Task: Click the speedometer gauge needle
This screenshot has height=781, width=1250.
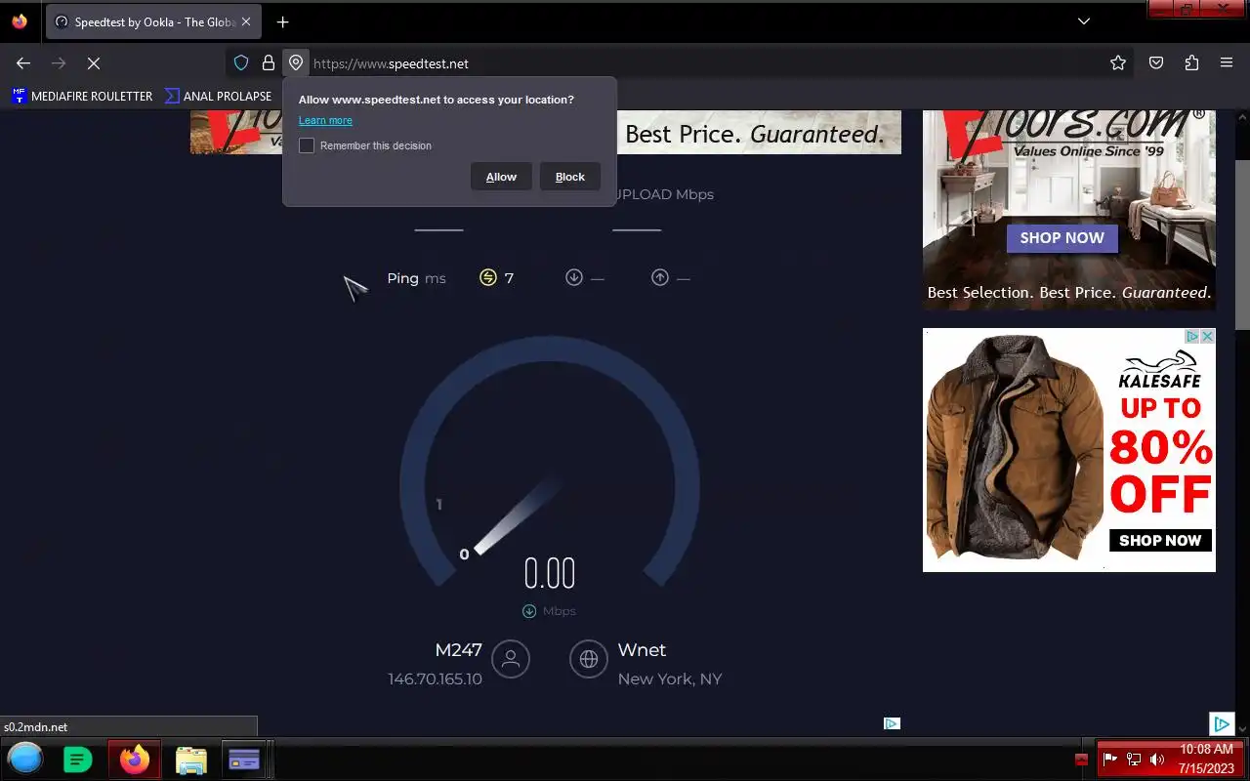Action: pyautogui.click(x=518, y=515)
